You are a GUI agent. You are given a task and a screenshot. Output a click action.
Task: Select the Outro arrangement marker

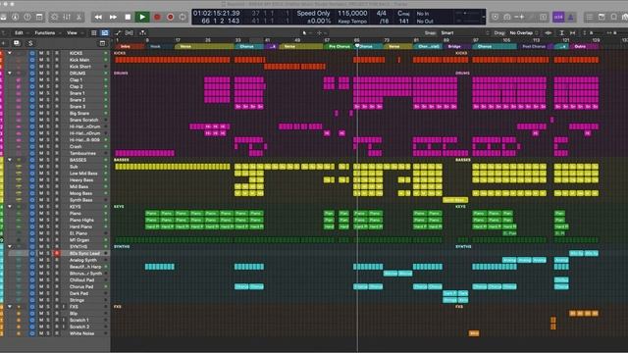click(x=584, y=46)
